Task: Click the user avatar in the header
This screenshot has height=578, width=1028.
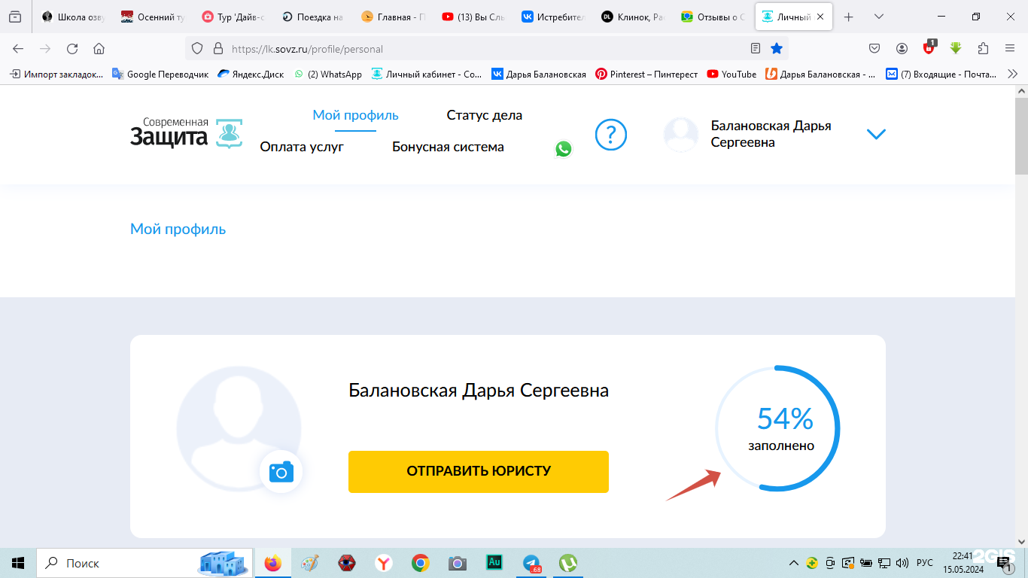Action: click(x=681, y=135)
